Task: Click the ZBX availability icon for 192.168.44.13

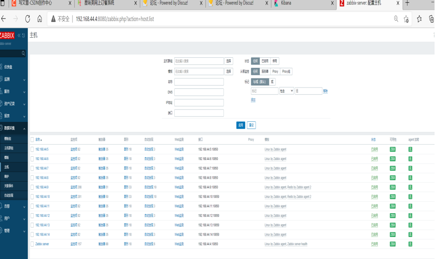Action: pos(393,225)
